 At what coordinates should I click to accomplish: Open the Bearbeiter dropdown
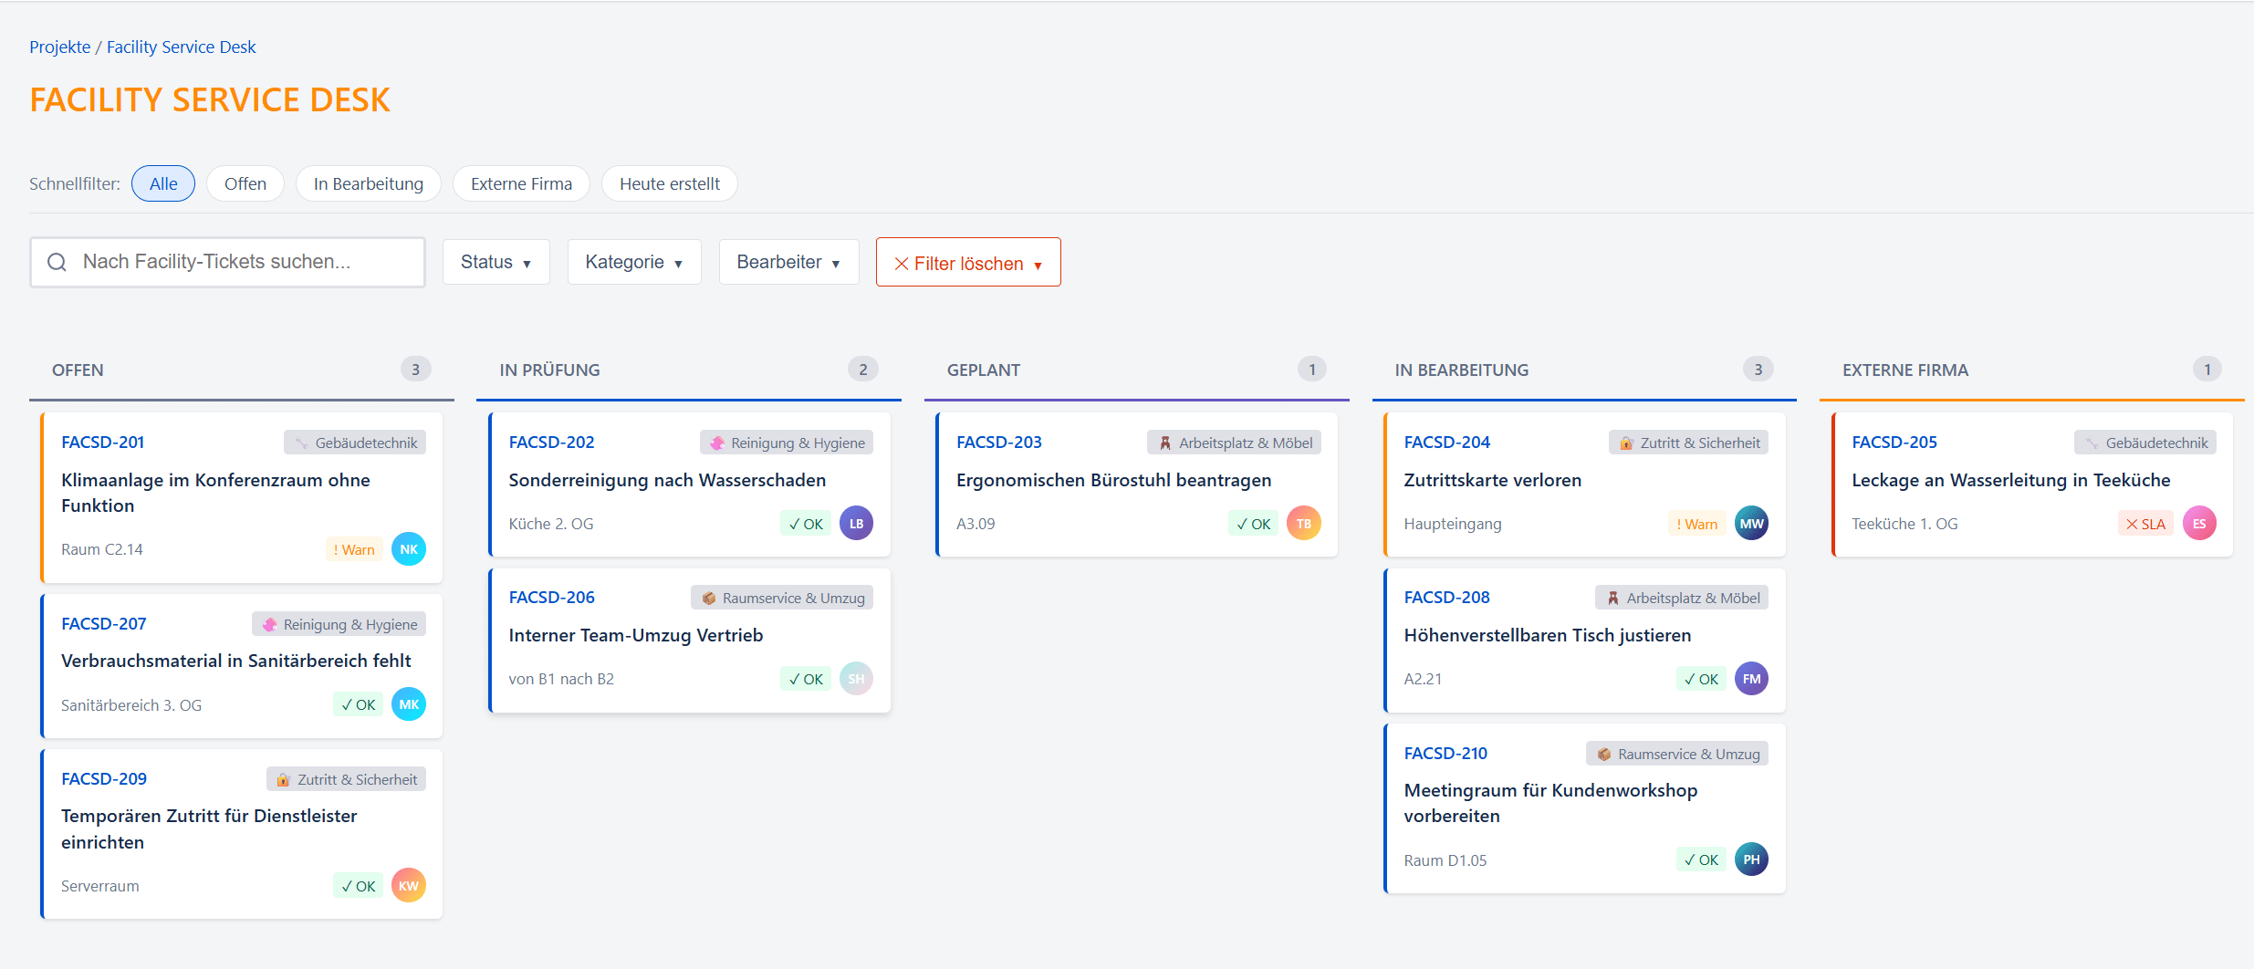click(x=788, y=263)
